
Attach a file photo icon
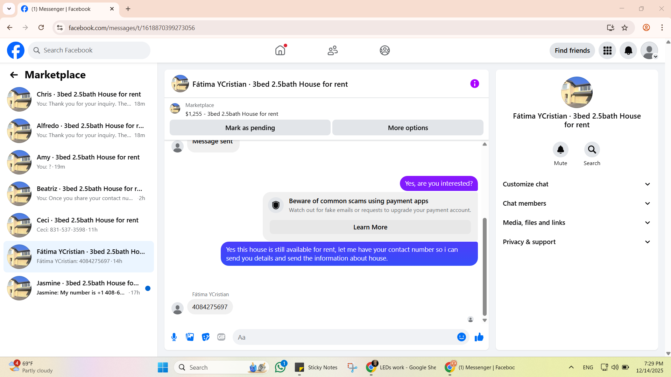click(x=190, y=337)
